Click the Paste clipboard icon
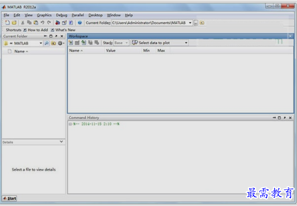This screenshot has width=297, height=206. click(36, 23)
